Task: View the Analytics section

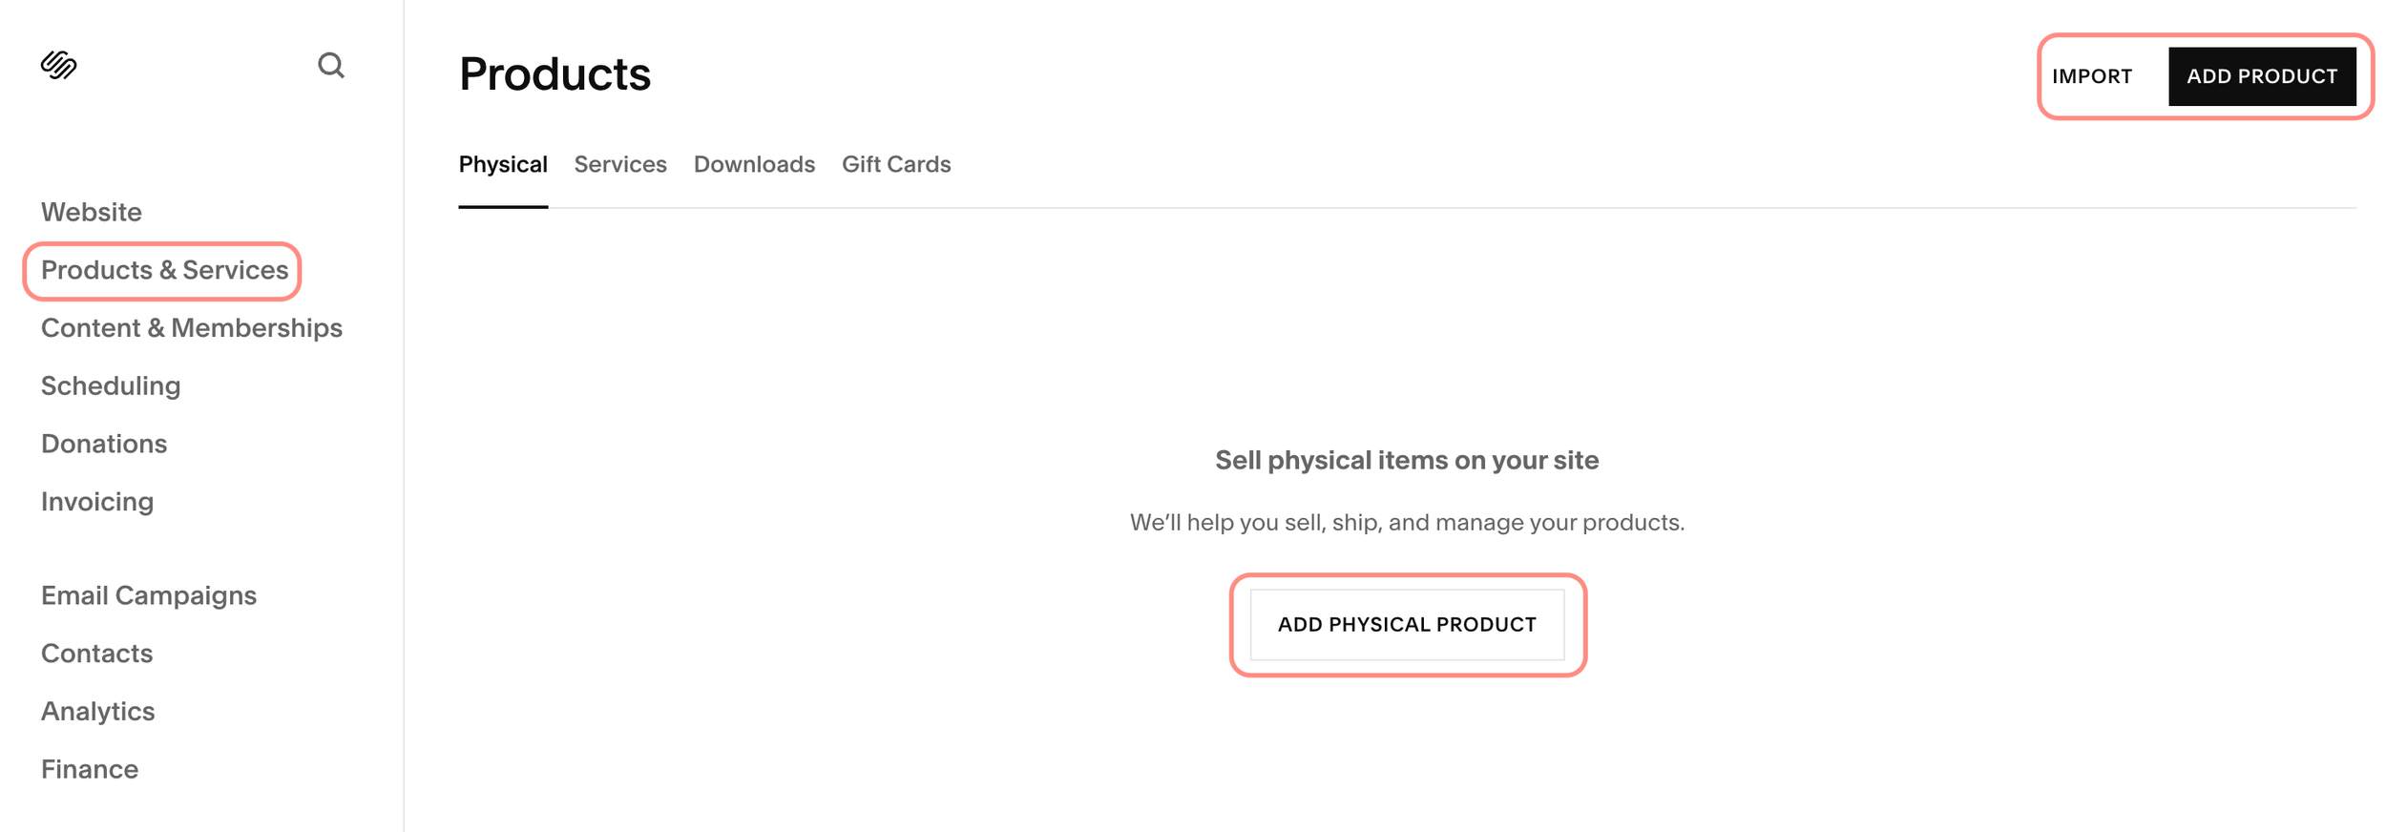Action: click(x=98, y=712)
